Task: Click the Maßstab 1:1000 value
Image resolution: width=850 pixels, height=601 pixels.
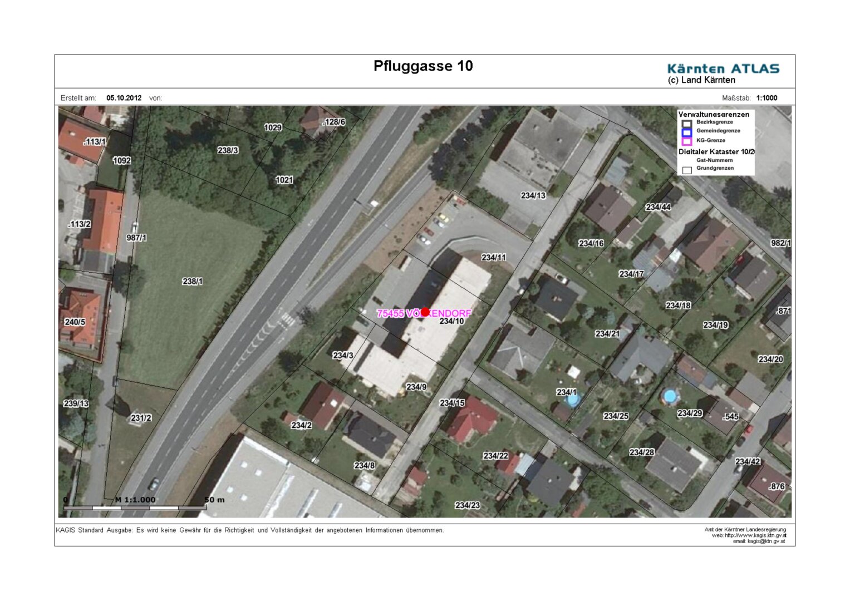Action: click(767, 98)
